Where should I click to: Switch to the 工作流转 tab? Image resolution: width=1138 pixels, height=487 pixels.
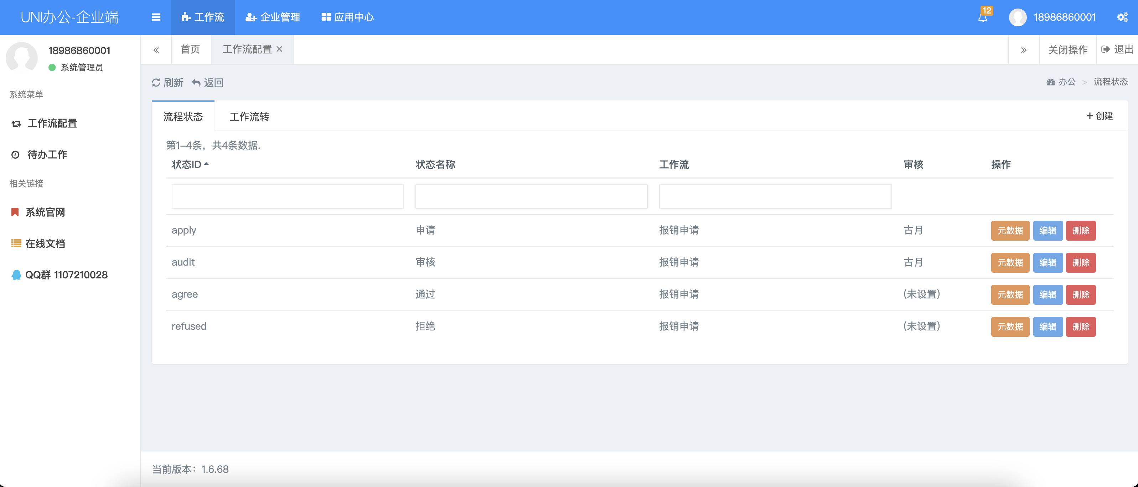click(x=249, y=116)
